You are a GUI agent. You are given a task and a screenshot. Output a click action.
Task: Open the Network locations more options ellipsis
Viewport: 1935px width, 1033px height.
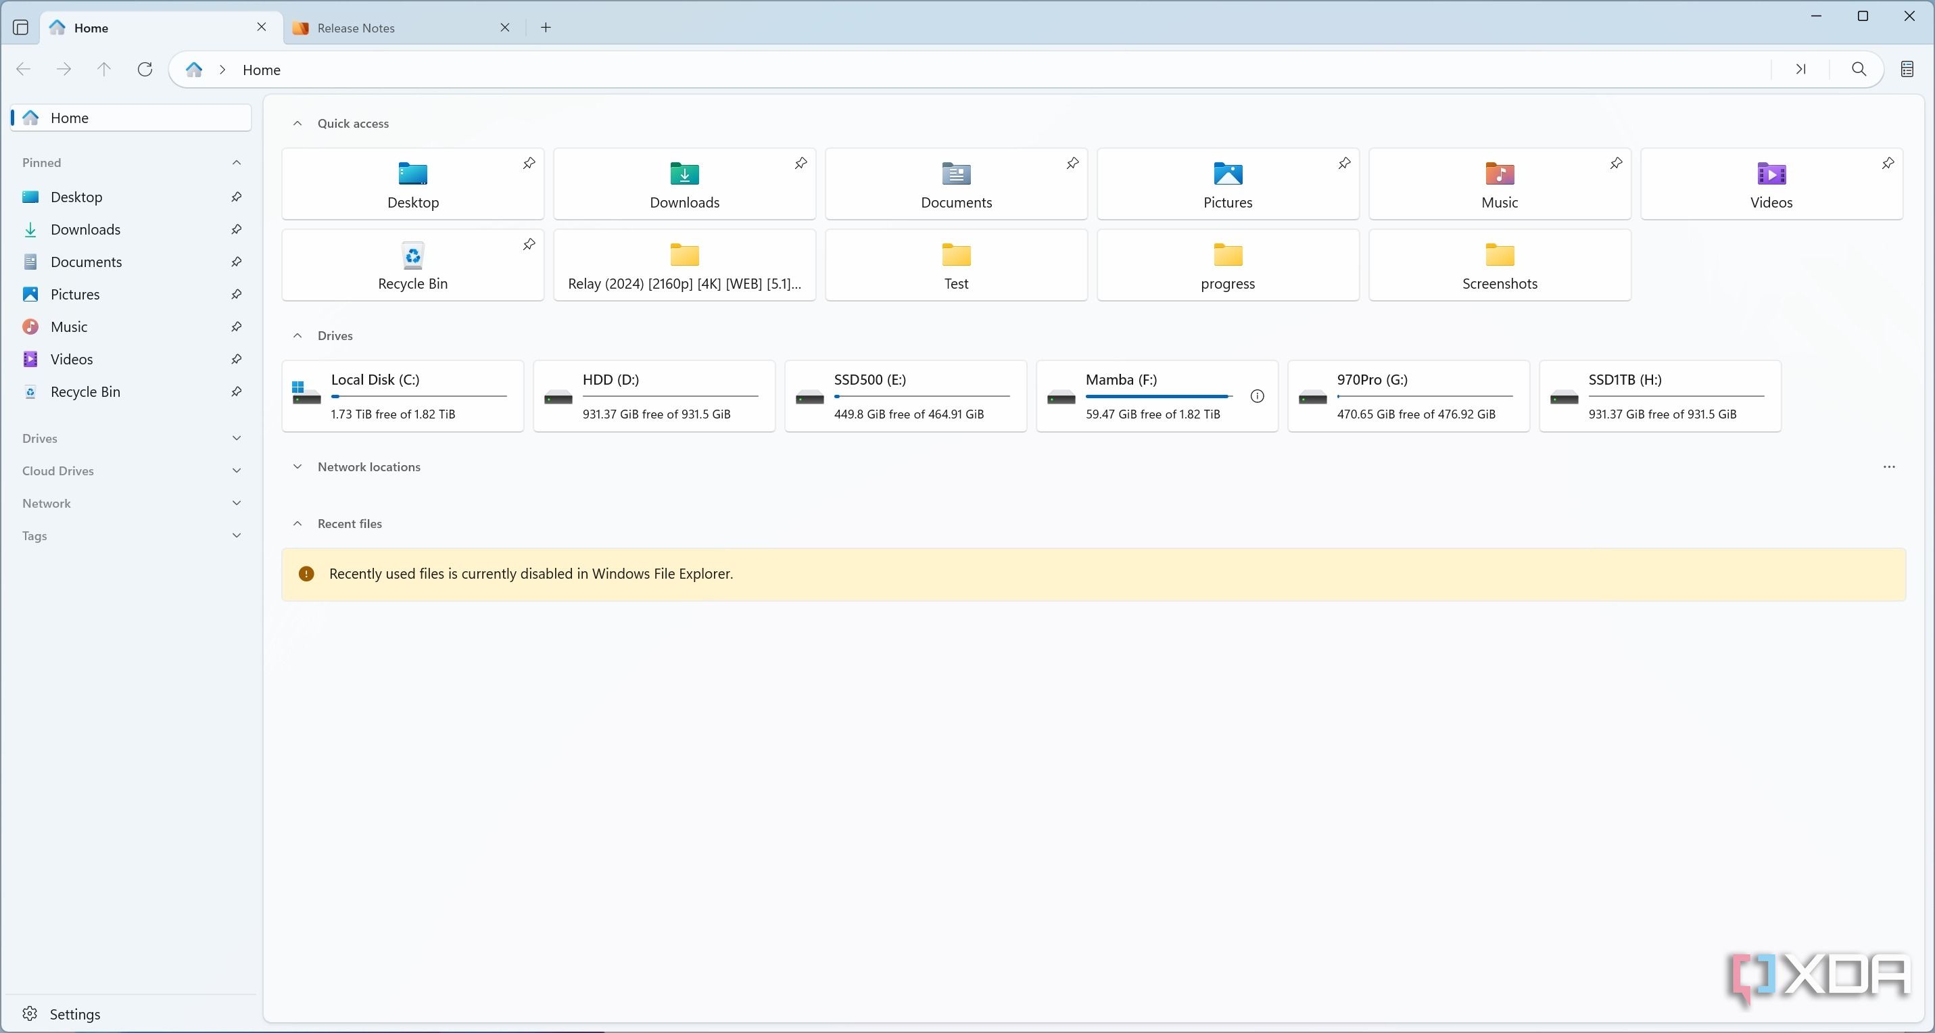click(x=1888, y=466)
